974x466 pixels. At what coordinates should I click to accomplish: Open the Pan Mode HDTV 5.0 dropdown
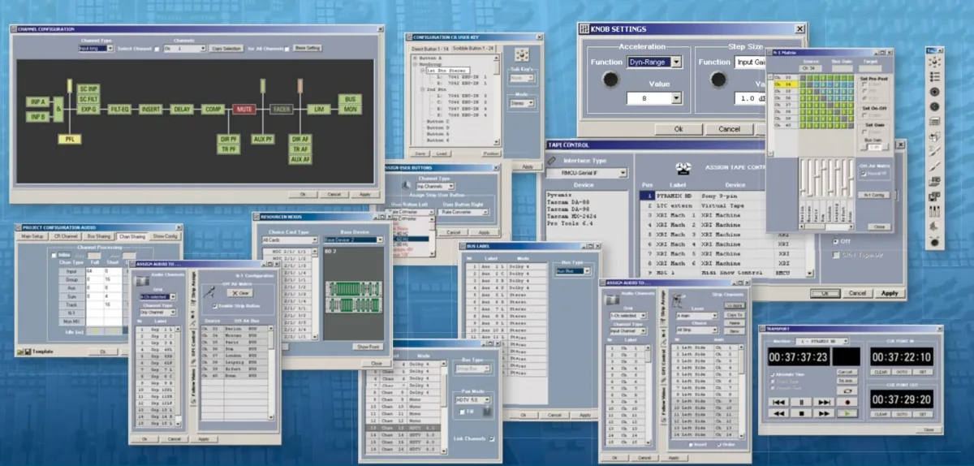(472, 400)
